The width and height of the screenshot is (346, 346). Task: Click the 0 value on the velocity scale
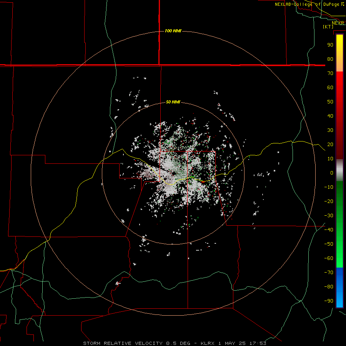click(x=332, y=173)
